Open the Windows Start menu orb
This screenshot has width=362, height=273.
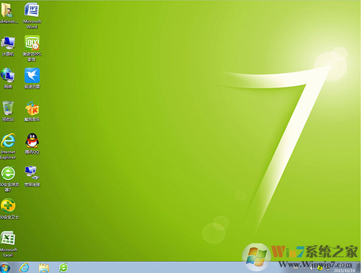5,268
